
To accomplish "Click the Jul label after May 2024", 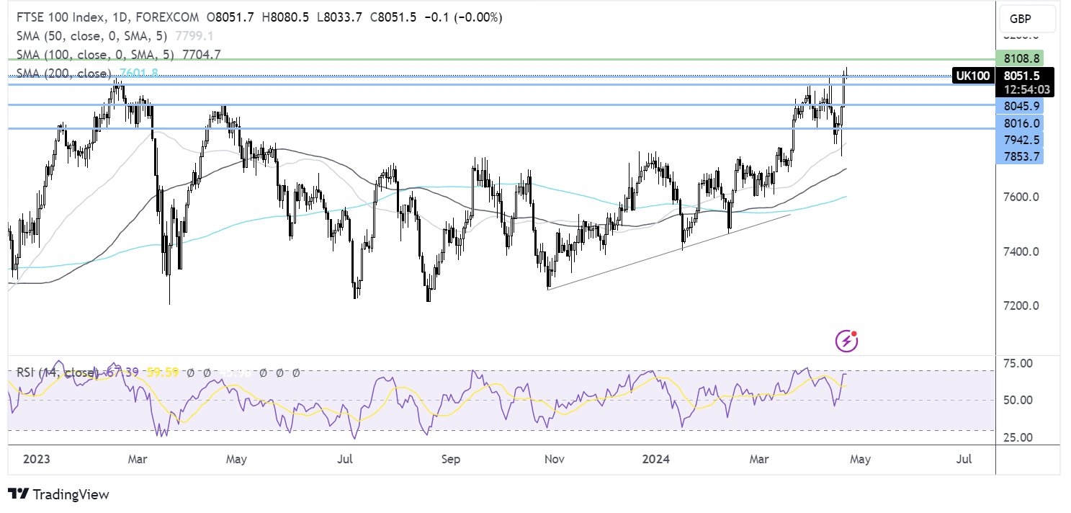I will [964, 458].
